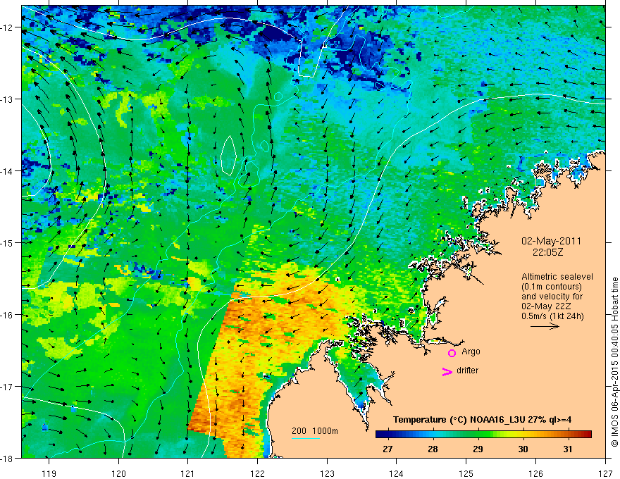Click longitude axis label 123
The width and height of the screenshot is (620, 479).
click(327, 473)
